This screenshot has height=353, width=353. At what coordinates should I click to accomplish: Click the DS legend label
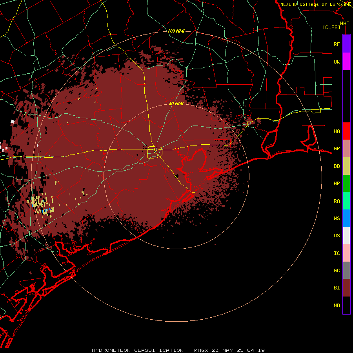point(337,236)
